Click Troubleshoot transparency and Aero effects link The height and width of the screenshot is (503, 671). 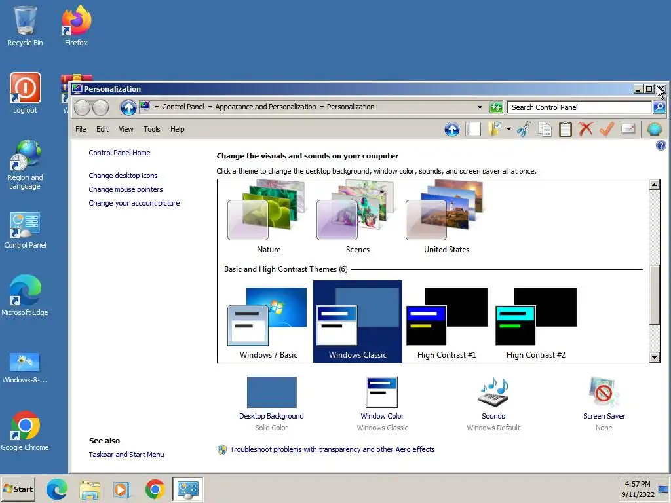(x=332, y=449)
